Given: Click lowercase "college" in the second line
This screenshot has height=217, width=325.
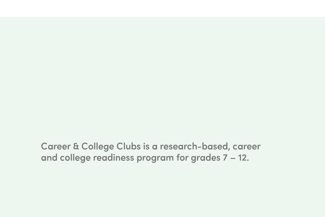Looking at the screenshot, I should [x=75, y=158].
